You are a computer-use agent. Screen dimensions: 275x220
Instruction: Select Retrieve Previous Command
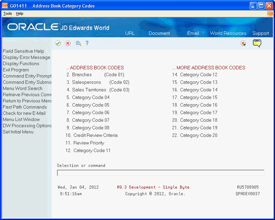click(x=27, y=94)
